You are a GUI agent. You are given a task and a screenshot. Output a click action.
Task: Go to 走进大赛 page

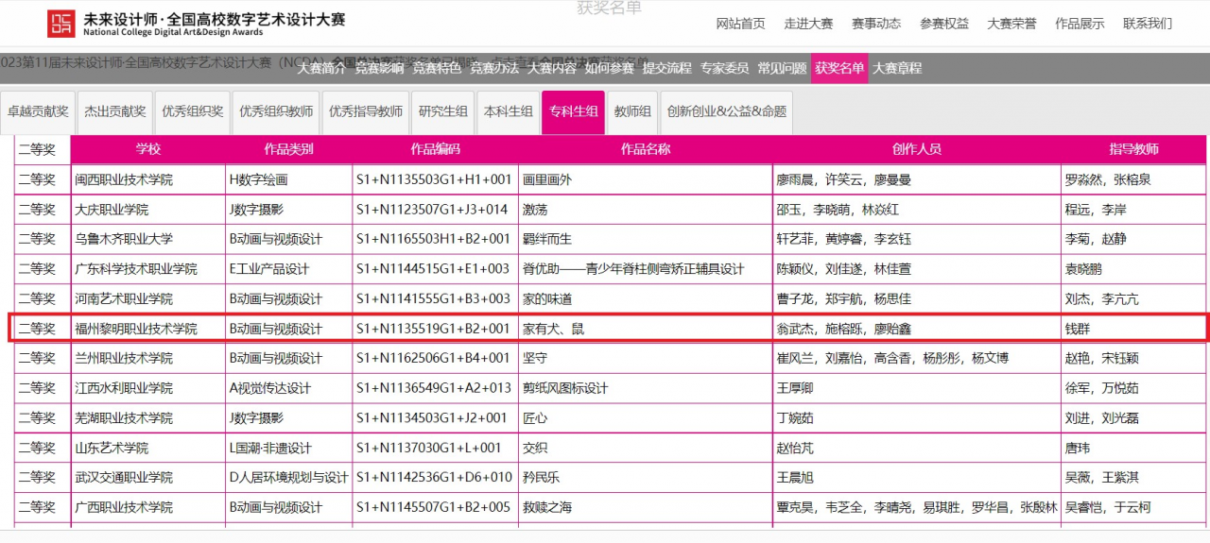pyautogui.click(x=807, y=24)
